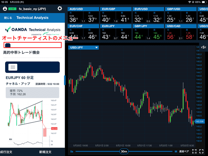Tap AUD/USD sell price 0.64368
This screenshot has width=208, height=156.
[74, 19]
